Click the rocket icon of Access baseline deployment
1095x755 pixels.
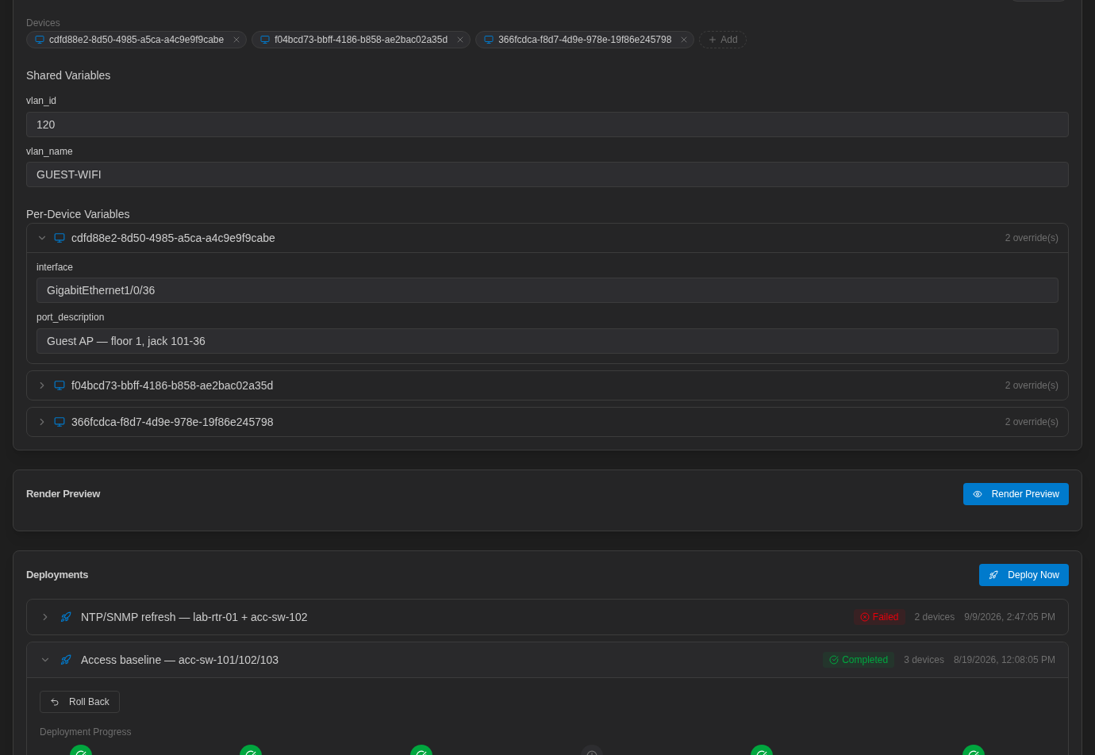(66, 660)
